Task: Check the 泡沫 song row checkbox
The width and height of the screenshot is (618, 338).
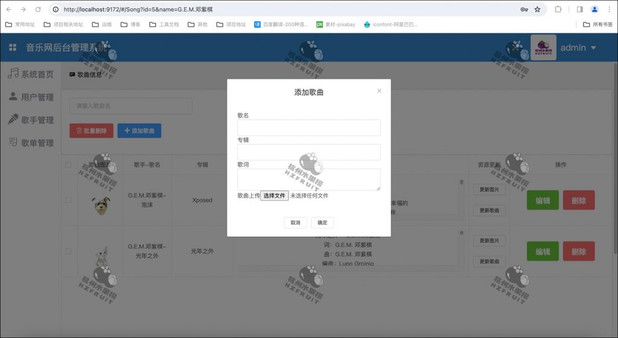Action: point(68,200)
